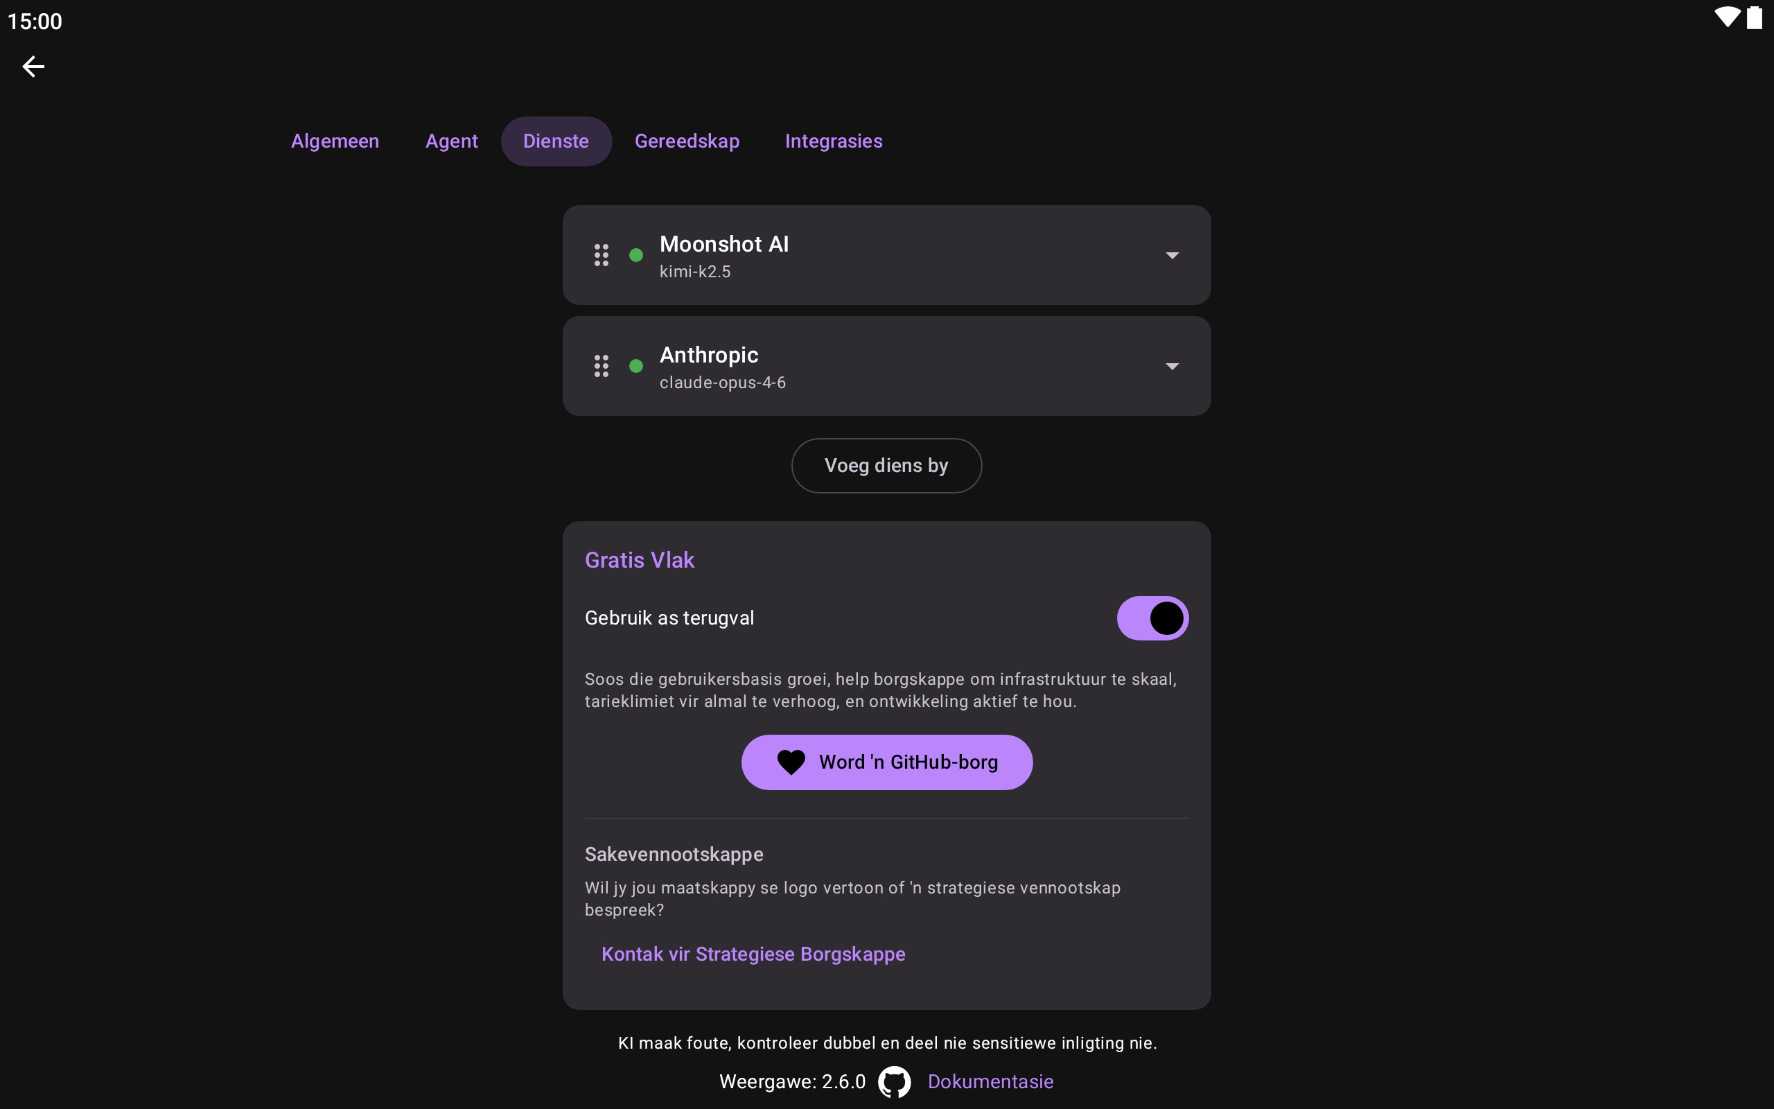
Task: Go back using the arrow icon
Action: 33,67
